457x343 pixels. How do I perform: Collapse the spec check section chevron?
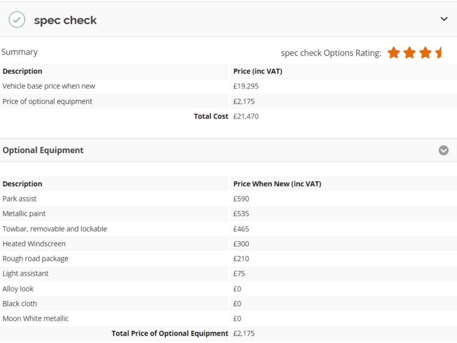444,19
